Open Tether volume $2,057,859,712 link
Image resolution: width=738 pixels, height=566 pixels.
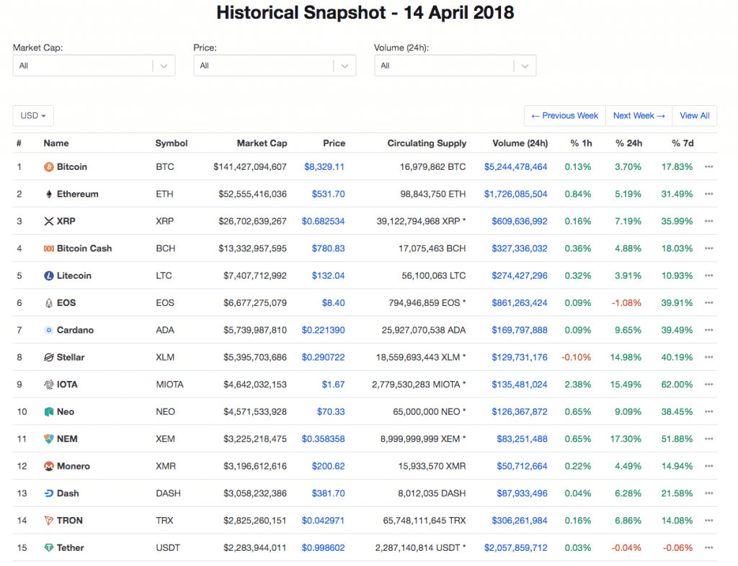coord(516,548)
